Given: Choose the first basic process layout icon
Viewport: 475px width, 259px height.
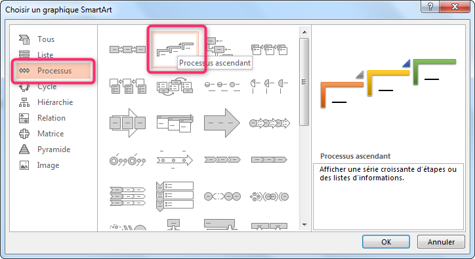Looking at the screenshot, I should (x=127, y=49).
